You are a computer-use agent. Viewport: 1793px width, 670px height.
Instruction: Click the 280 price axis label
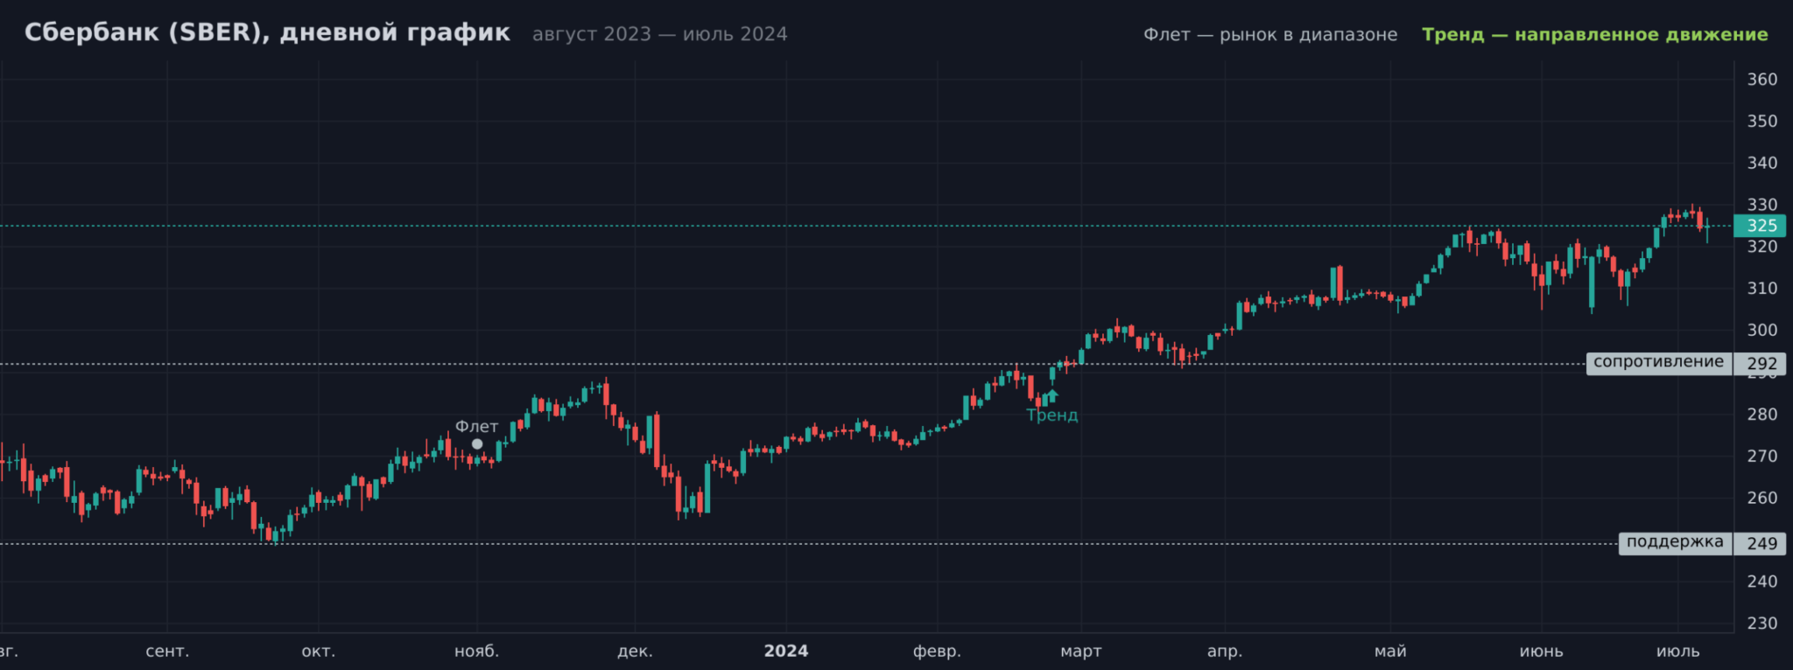1762,415
